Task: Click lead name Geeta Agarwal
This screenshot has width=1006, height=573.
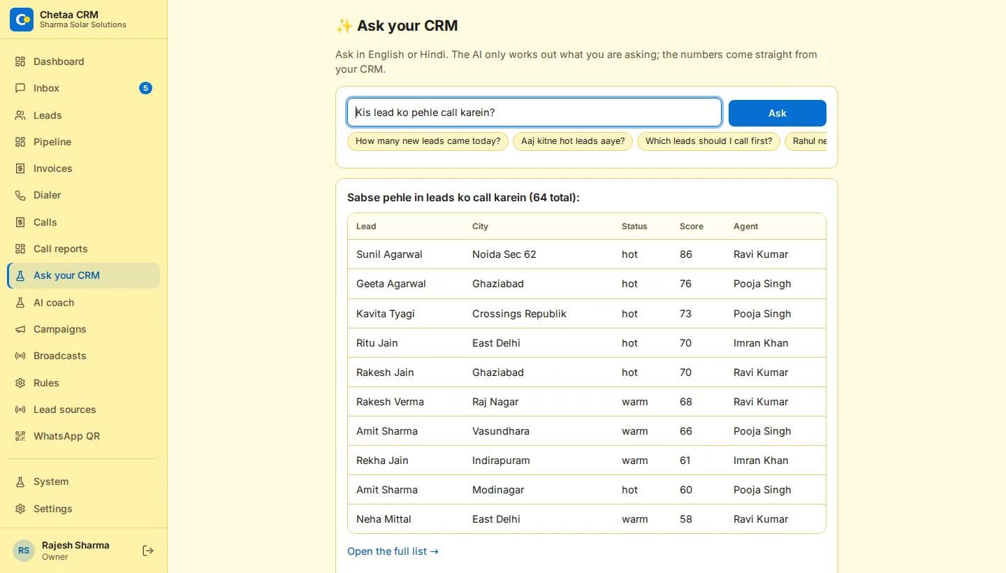Action: [x=391, y=284]
